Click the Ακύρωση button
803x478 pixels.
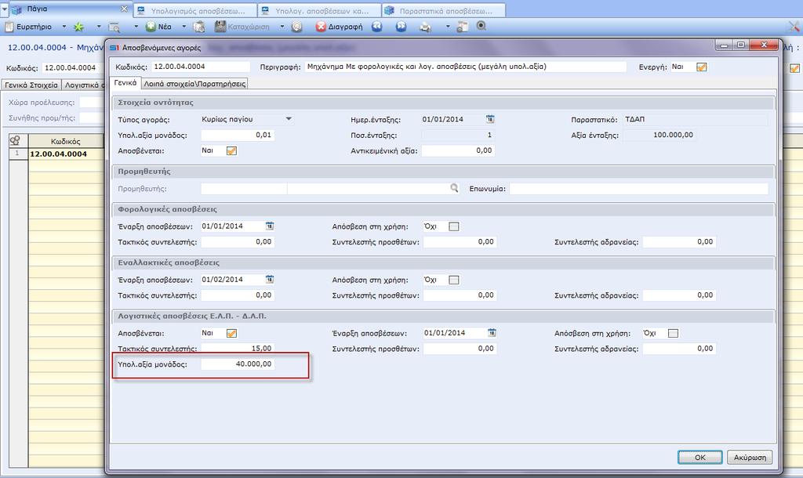pyautogui.click(x=750, y=457)
